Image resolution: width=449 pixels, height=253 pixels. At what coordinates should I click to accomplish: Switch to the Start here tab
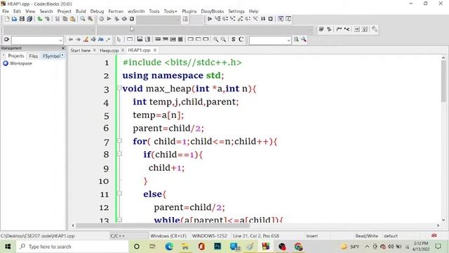tap(80, 50)
